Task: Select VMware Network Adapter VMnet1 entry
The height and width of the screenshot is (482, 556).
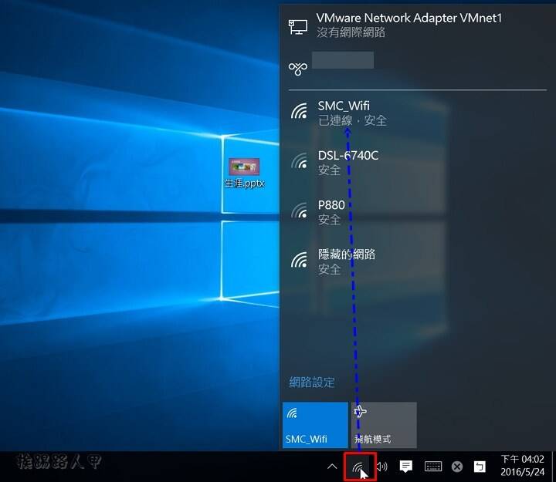Action: [417, 25]
